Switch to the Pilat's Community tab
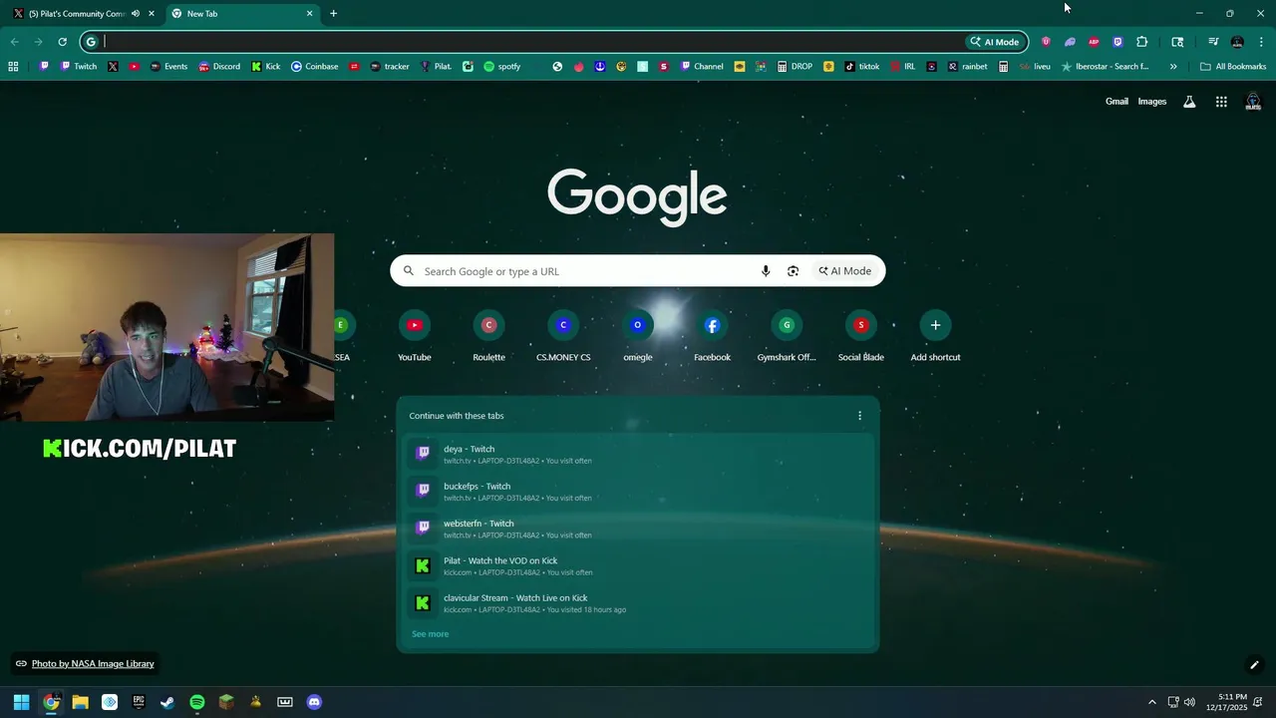The image size is (1276, 718). [80, 14]
